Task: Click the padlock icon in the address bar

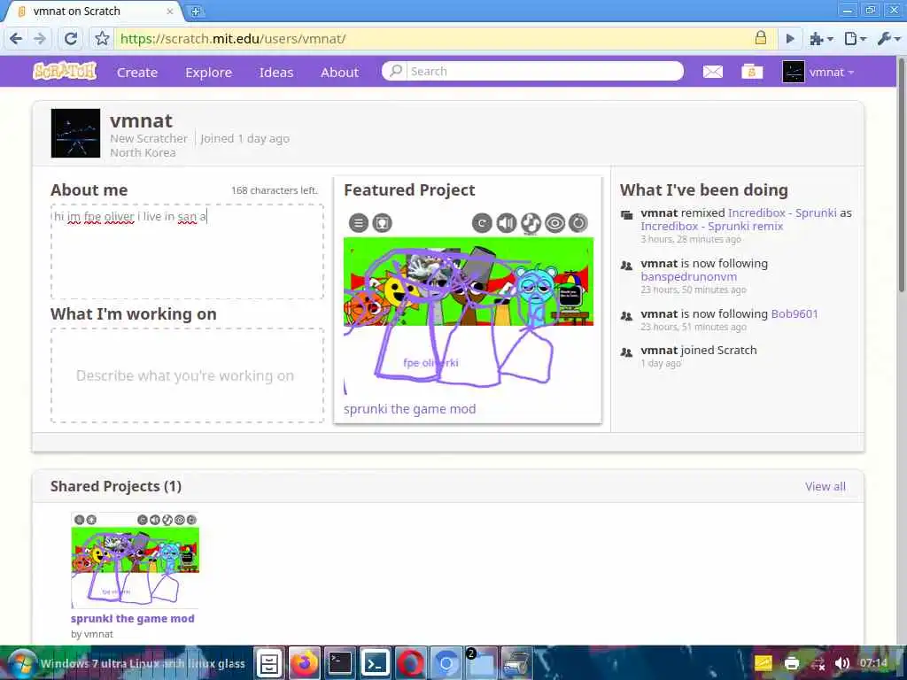Action: (761, 38)
